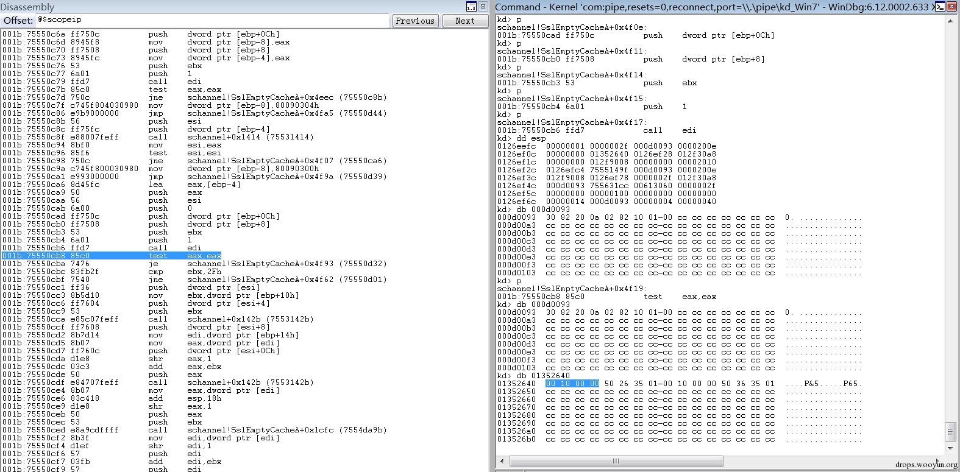Click the Previous button in Disassembly
This screenshot has height=472, width=960.
pos(415,21)
